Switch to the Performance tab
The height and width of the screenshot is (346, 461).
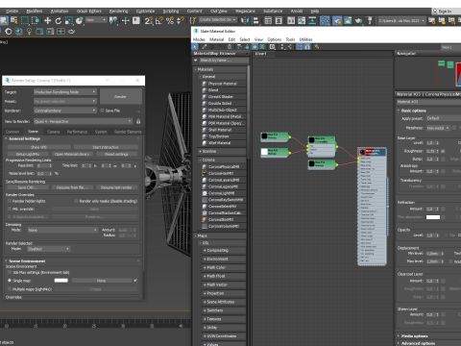pyautogui.click(x=77, y=132)
